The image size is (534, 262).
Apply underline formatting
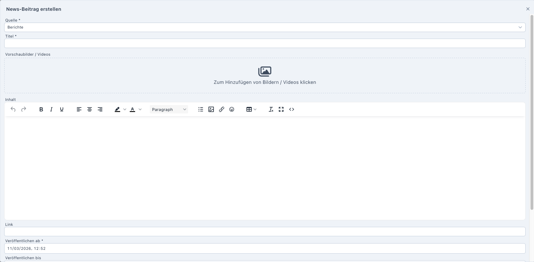coord(62,109)
